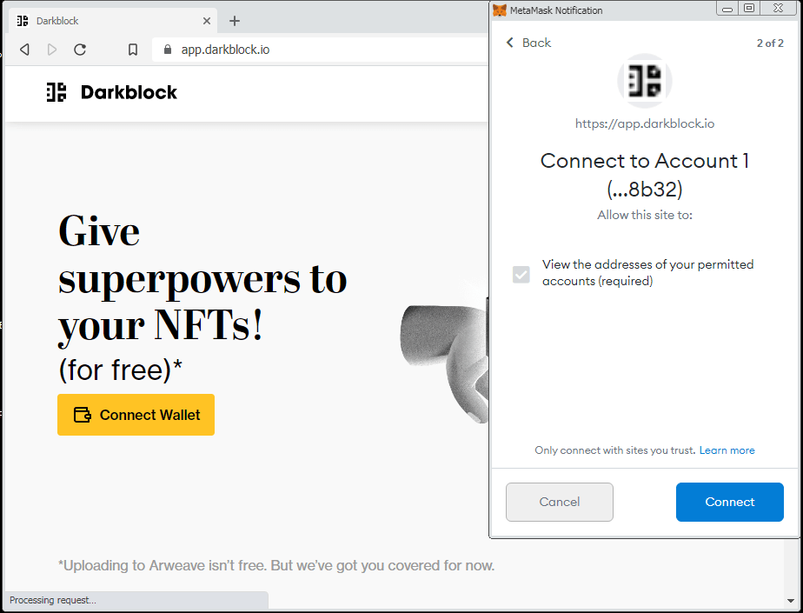Click the browser back arrow icon
803x613 pixels.
24,50
